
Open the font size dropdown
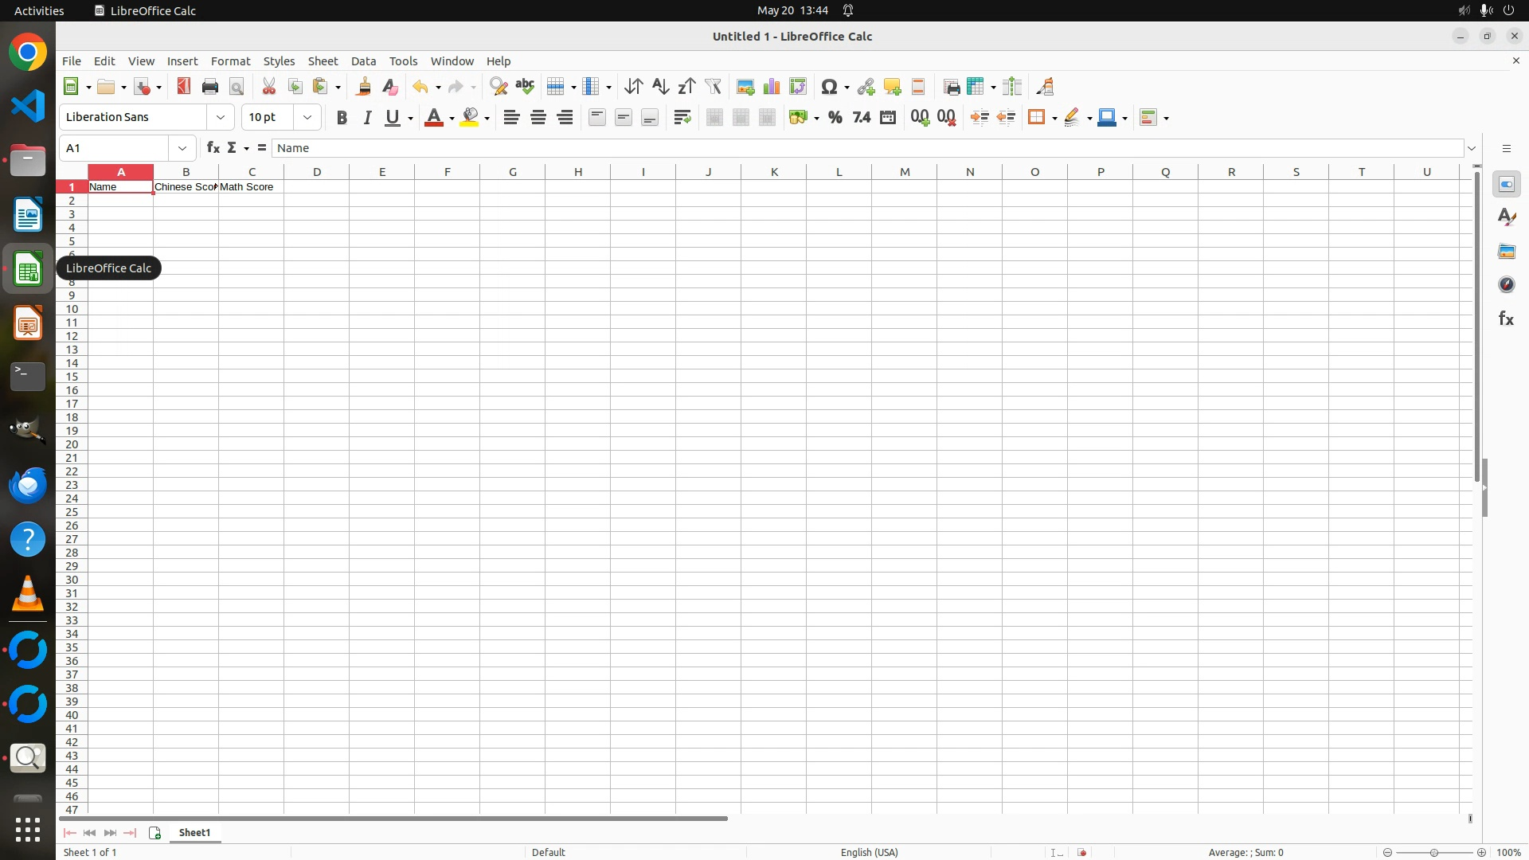[x=307, y=118]
